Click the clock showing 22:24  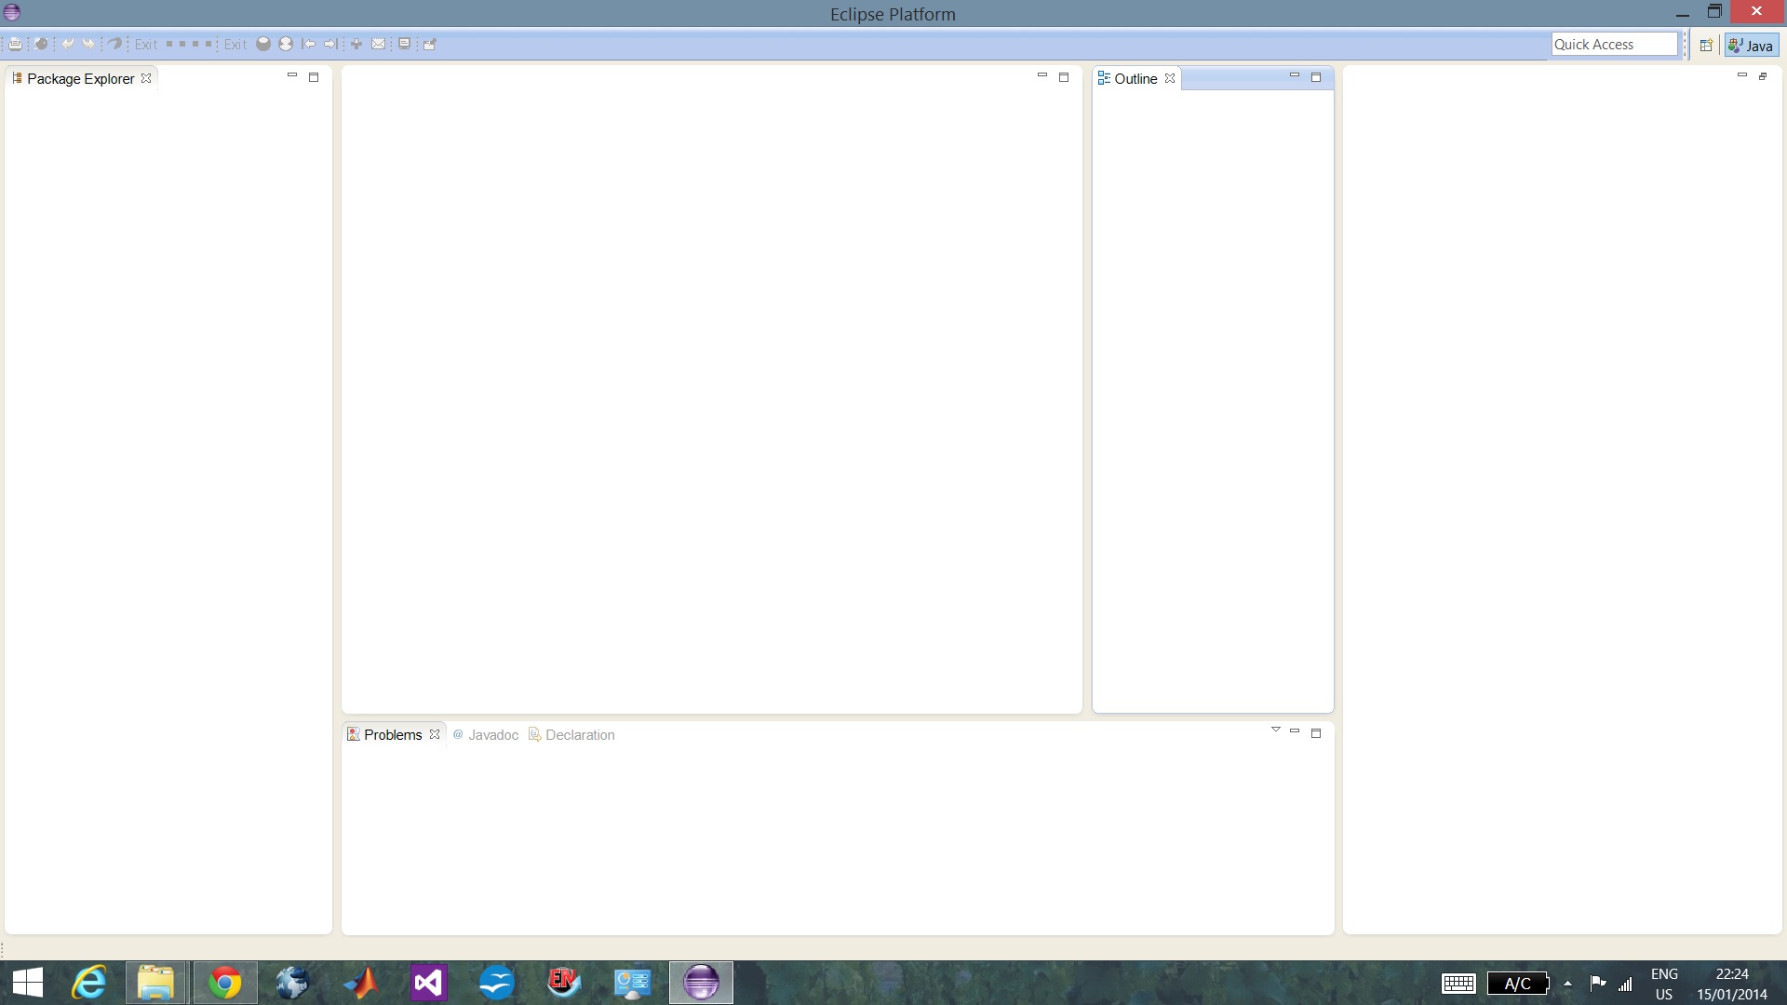coord(1731,984)
